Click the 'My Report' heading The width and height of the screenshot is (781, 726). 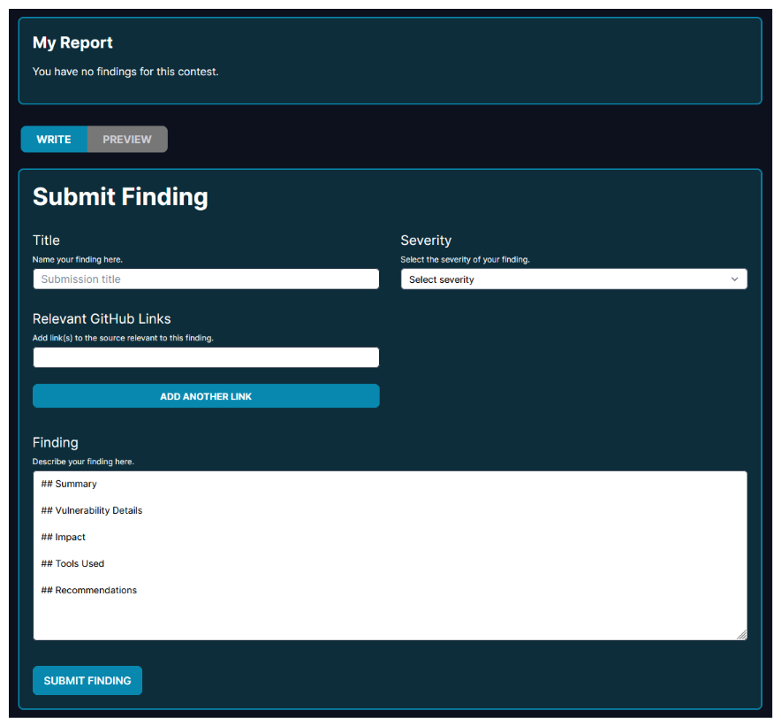pyautogui.click(x=72, y=42)
